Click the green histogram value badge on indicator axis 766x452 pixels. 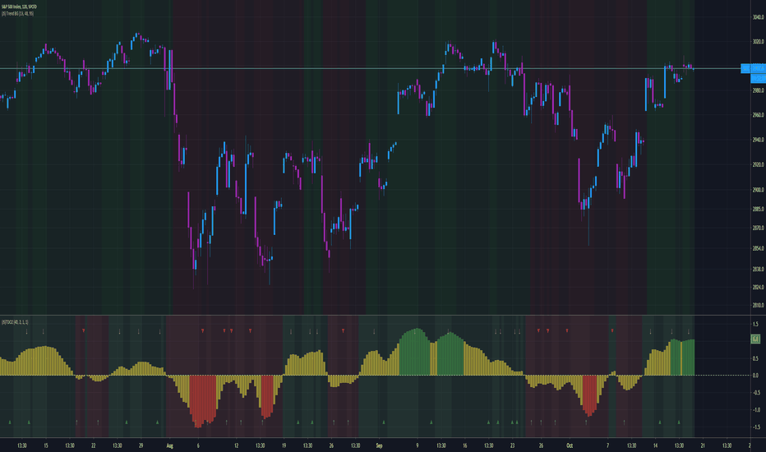[755, 339]
